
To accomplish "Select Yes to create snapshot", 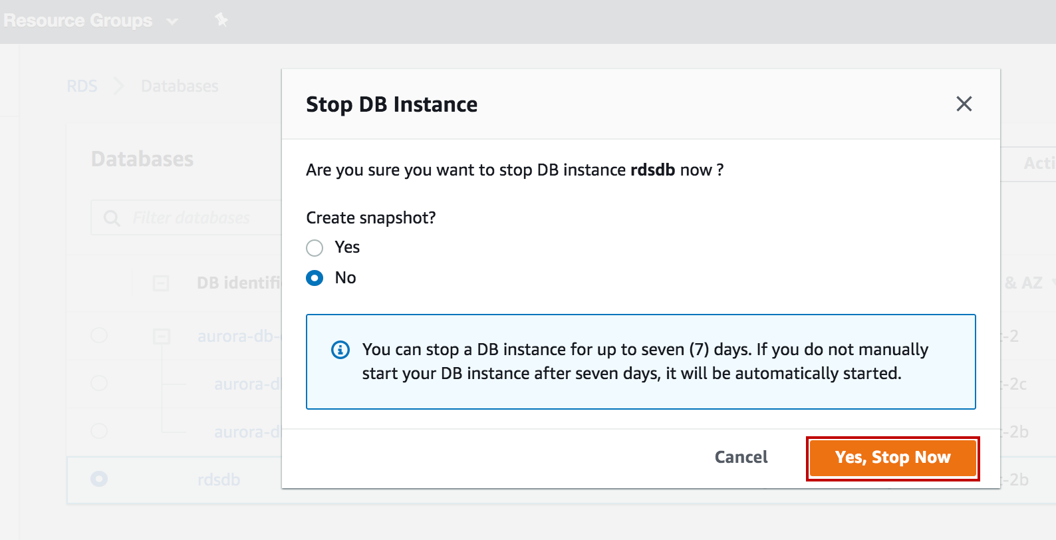I will 315,248.
